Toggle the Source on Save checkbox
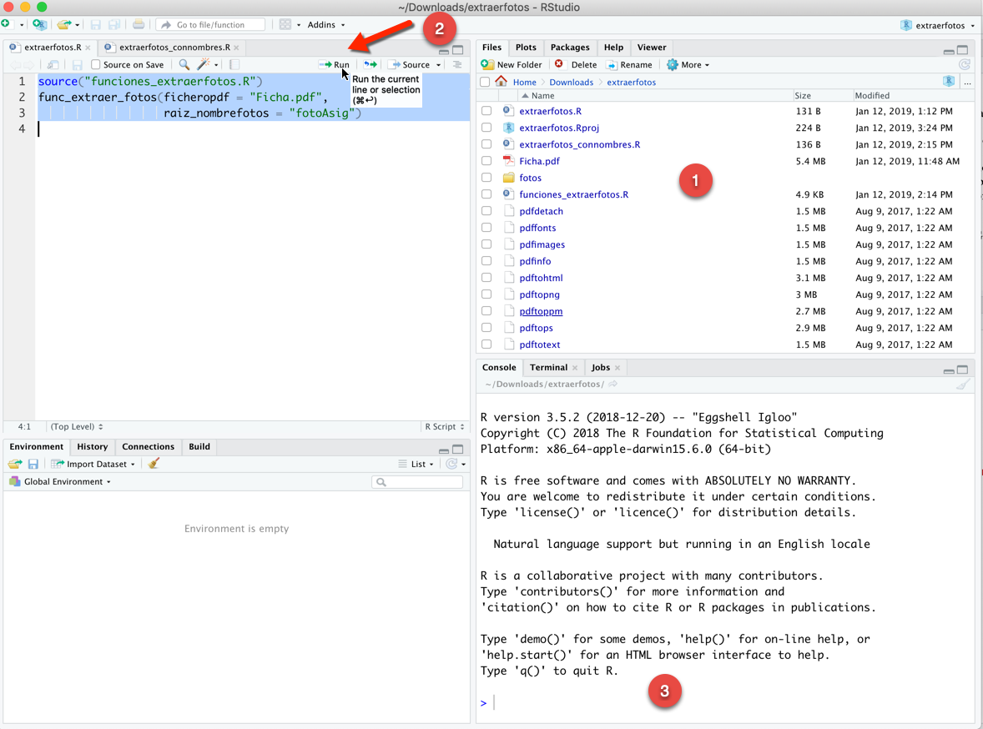Image resolution: width=983 pixels, height=729 pixels. pos(96,64)
